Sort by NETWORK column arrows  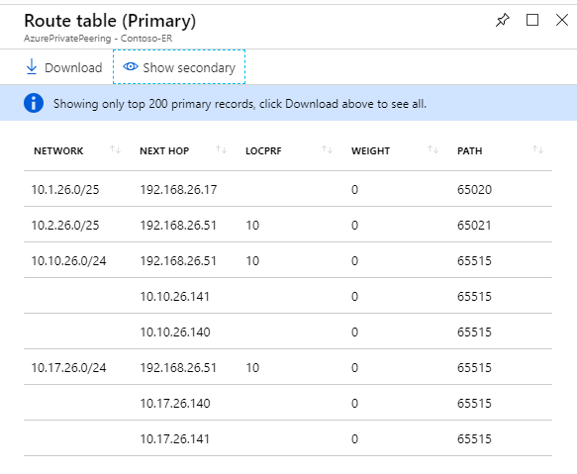coord(115,149)
